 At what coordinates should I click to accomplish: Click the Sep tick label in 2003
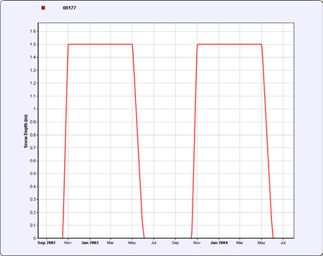coord(175,243)
